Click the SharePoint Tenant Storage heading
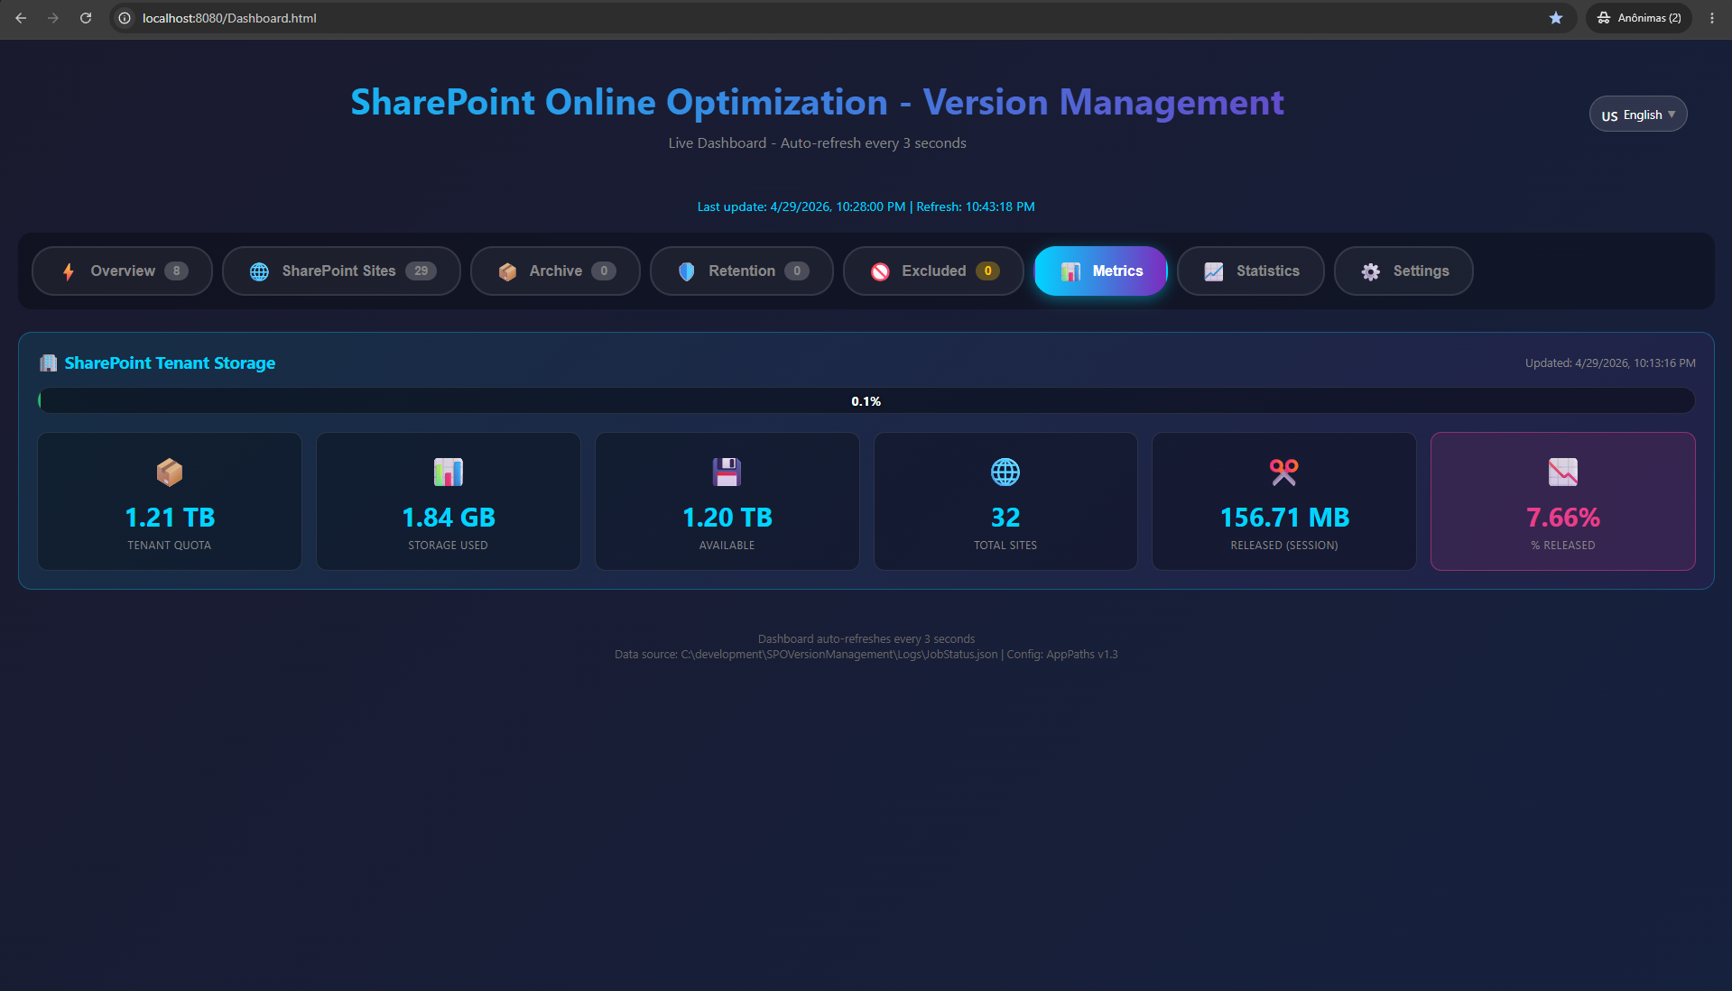Screen dimensions: 1732x991 pos(170,362)
